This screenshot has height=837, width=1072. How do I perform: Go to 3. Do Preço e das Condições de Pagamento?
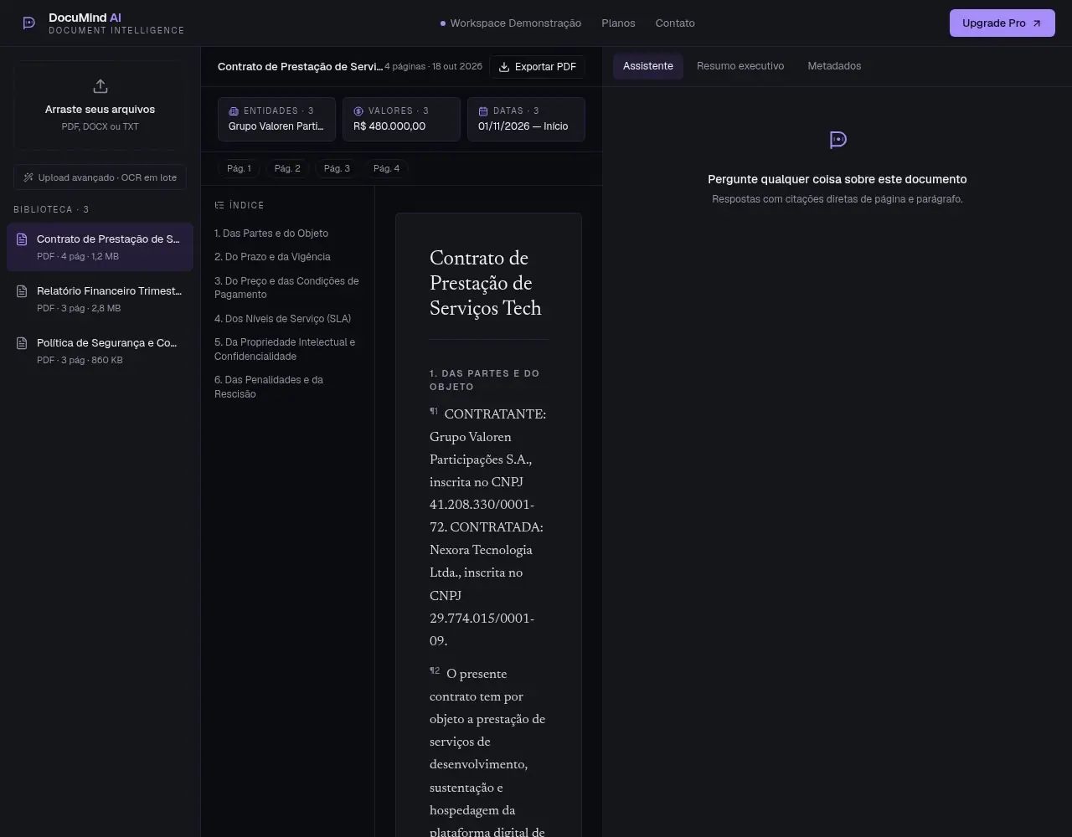pos(286,288)
